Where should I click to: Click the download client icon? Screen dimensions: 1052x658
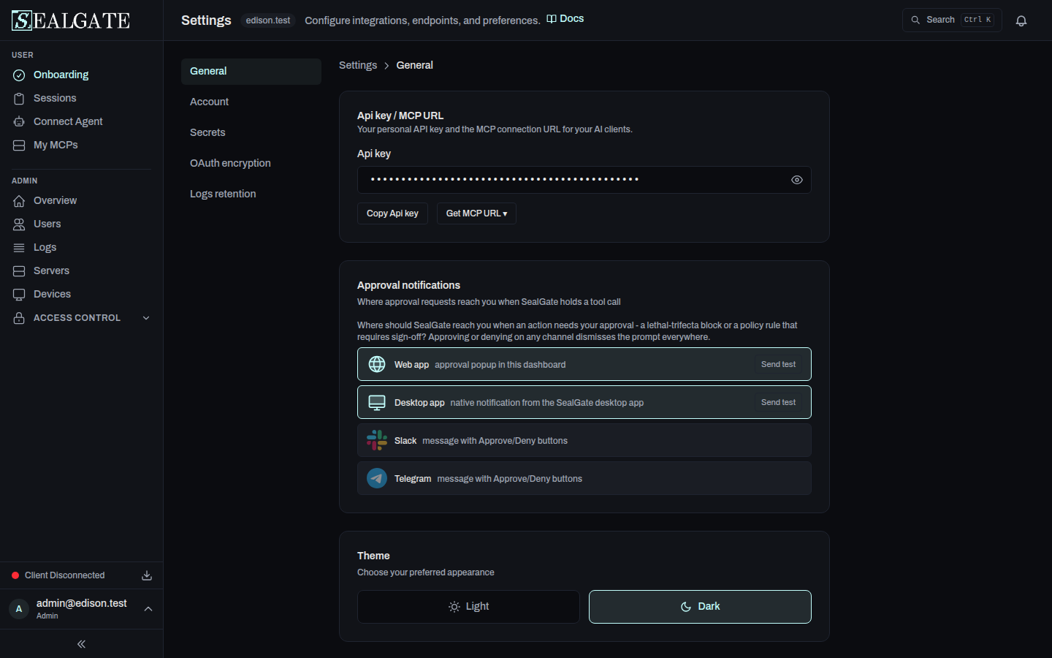click(147, 575)
